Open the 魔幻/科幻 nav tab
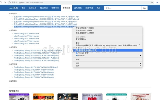Image resolution: width=160 pixels, height=100 pixels. (x=44, y=8)
